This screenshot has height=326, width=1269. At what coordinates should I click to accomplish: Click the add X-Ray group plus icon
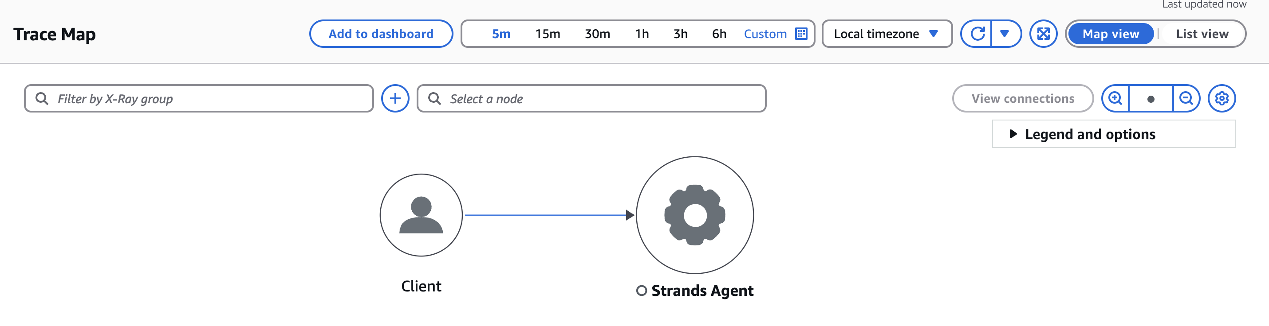[x=395, y=98]
